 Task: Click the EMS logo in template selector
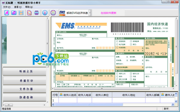pyautogui.click(x=62, y=13)
